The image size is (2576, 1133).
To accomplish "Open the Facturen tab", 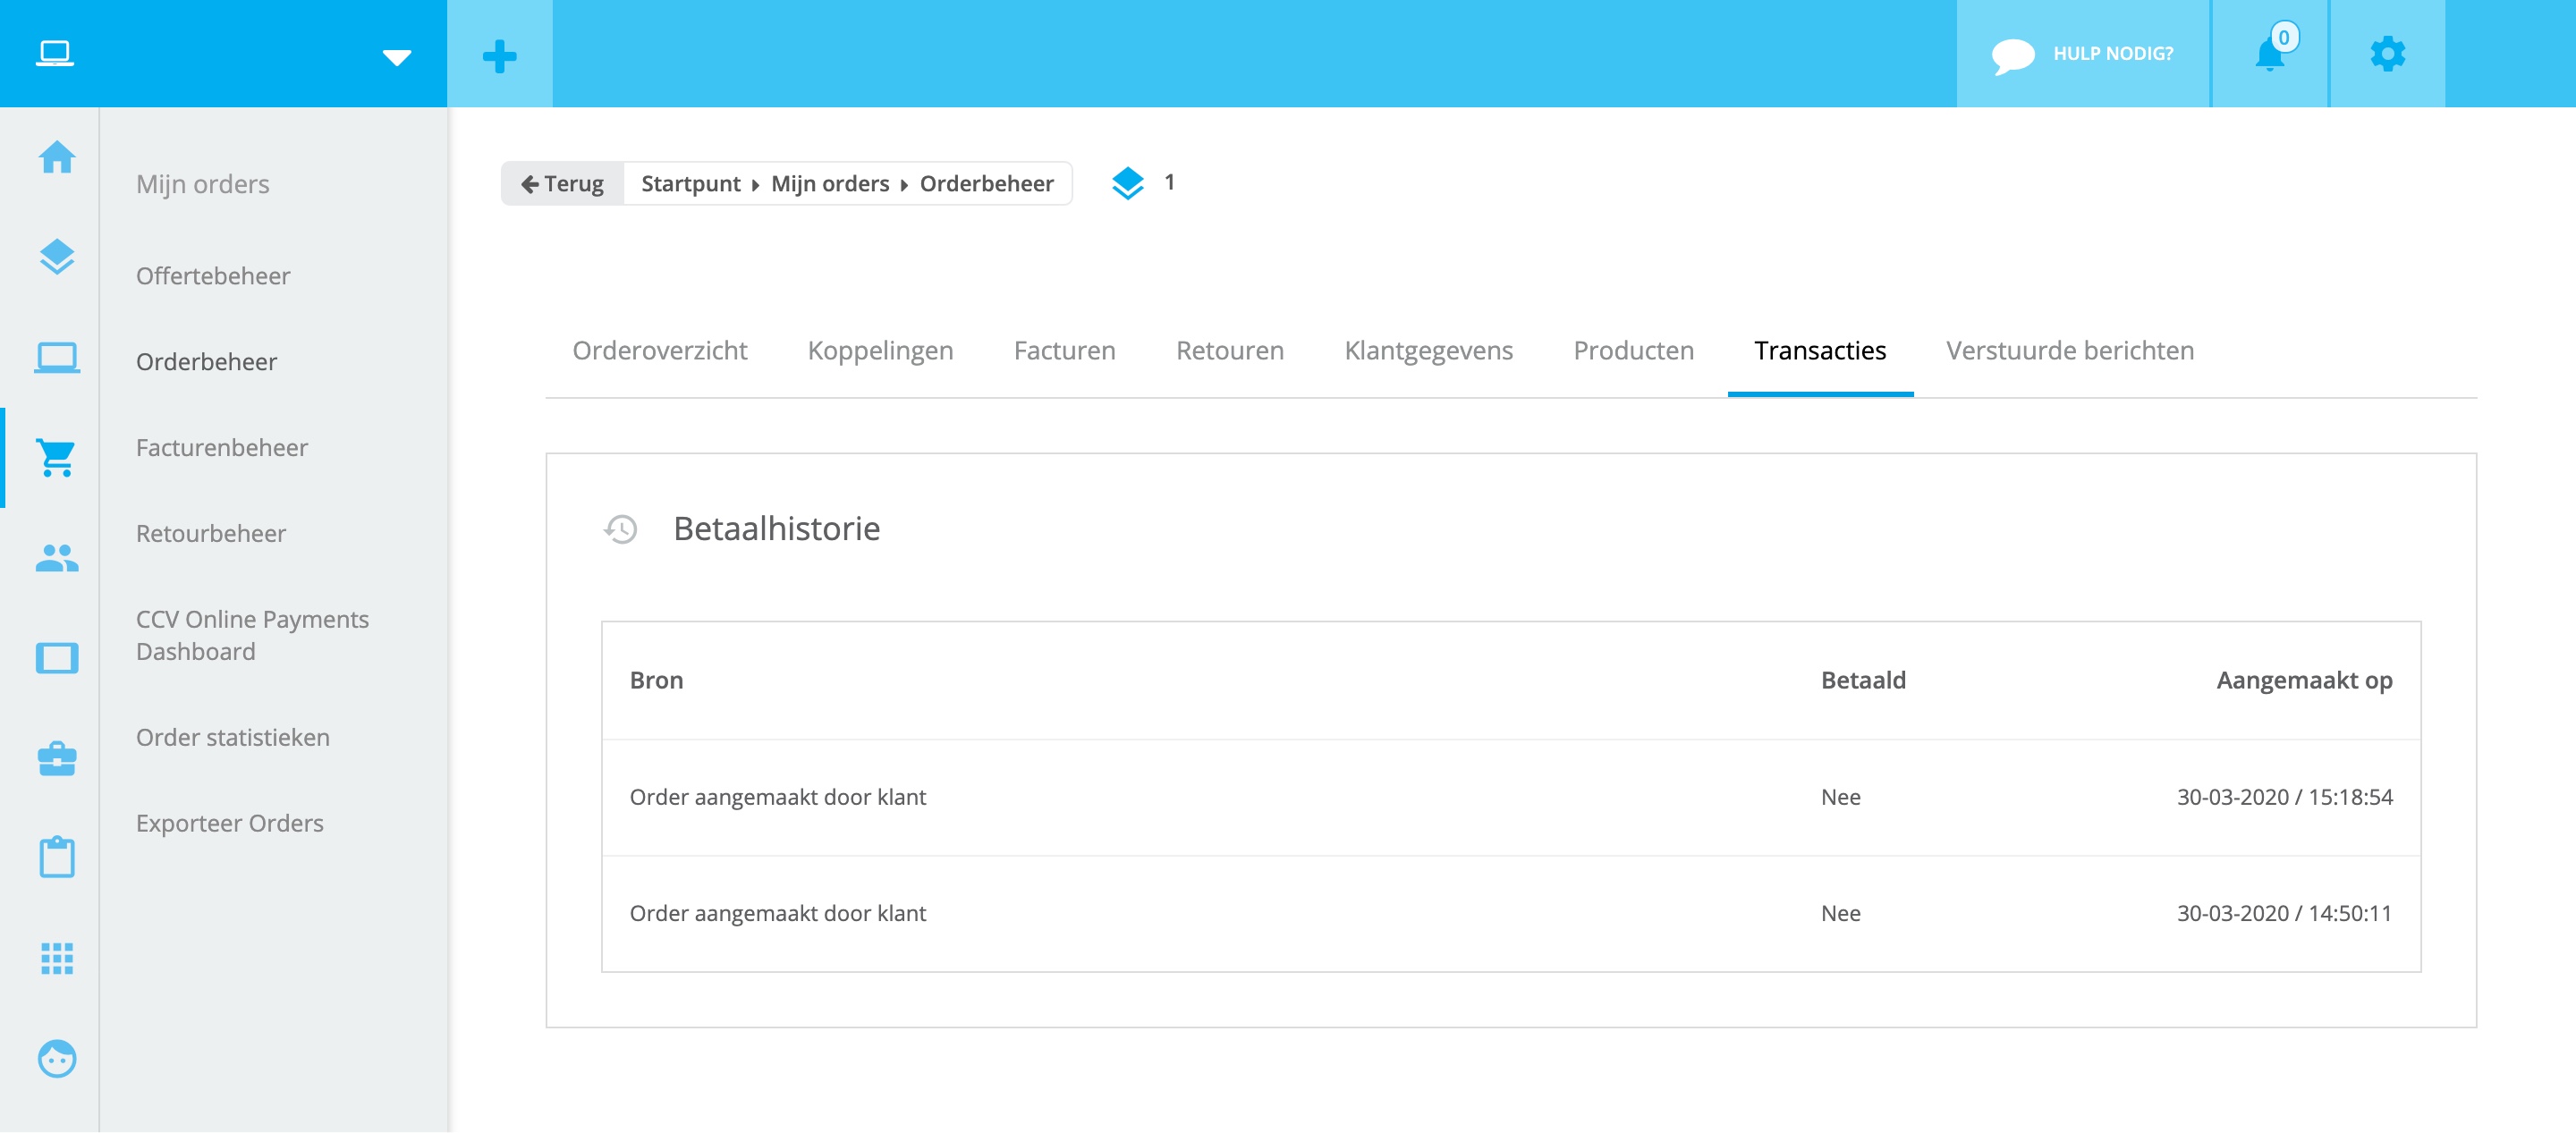I will pyautogui.click(x=1065, y=351).
